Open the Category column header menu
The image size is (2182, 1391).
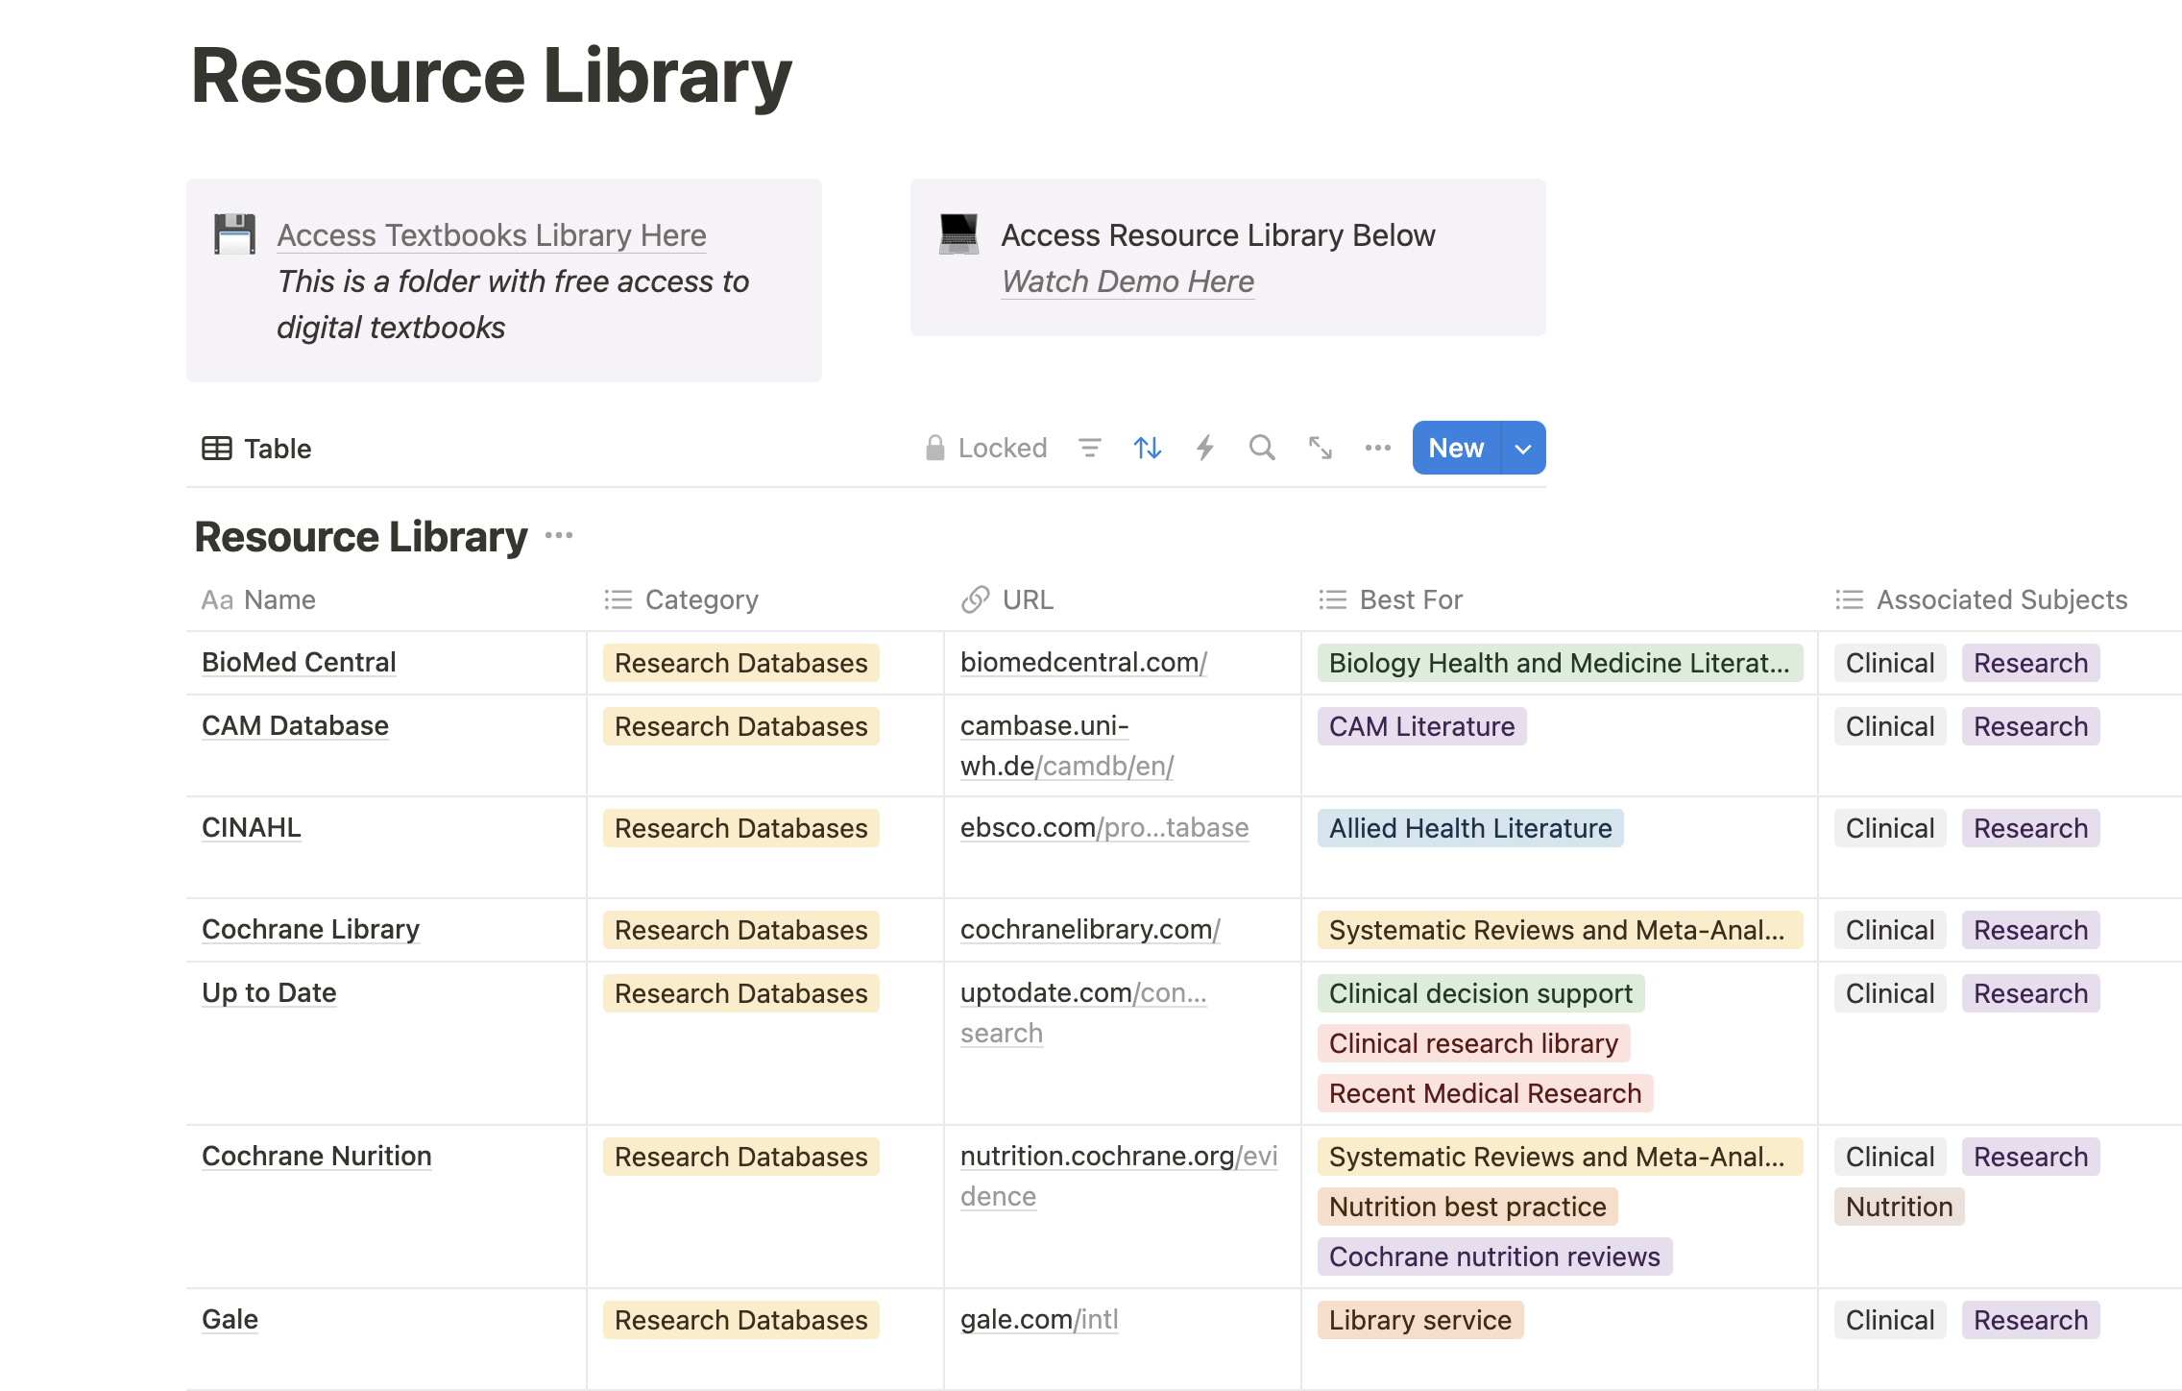[x=701, y=599]
